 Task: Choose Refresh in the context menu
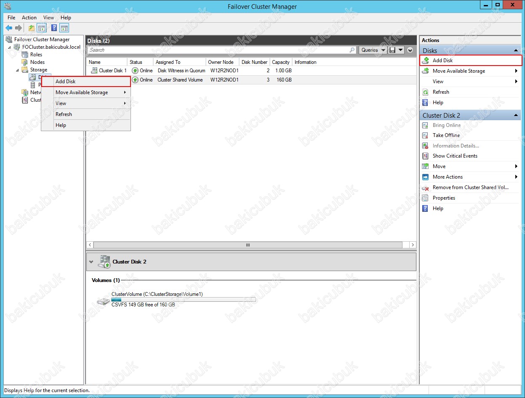[86, 114]
